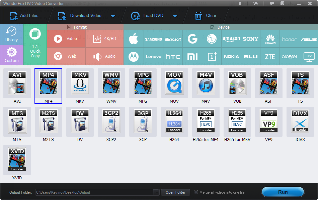Switch to the 4K/HD format tab
Viewport: 318px width, 200px height.
tap(105, 39)
